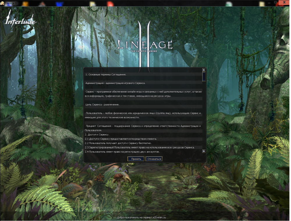
Task: Open the Lineage II window icon menu
Action: (x=2, y=3)
